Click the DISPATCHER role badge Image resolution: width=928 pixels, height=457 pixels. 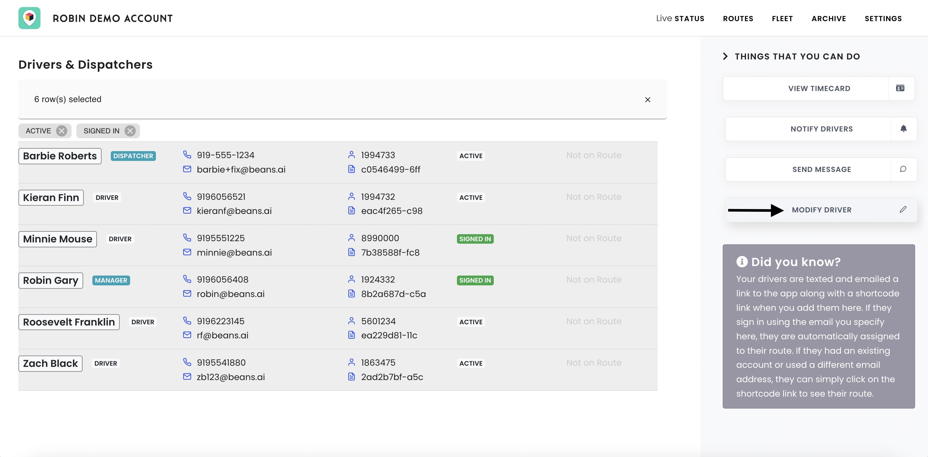(133, 156)
